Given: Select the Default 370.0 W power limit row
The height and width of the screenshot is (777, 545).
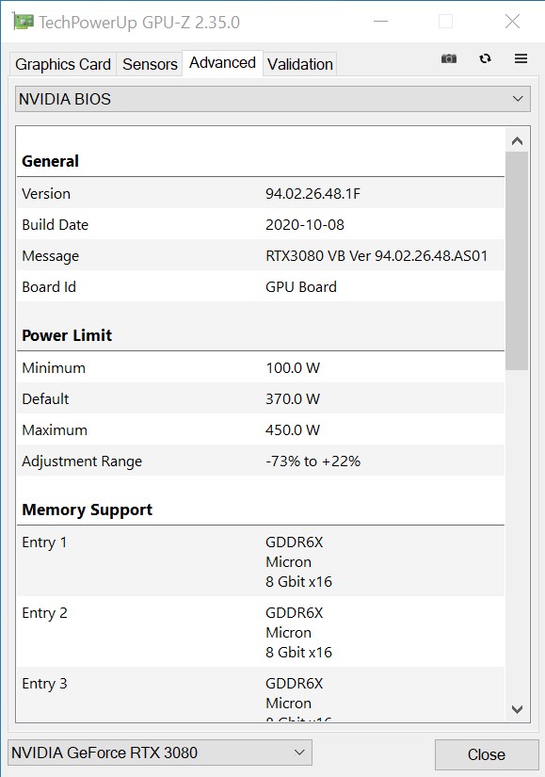Looking at the screenshot, I should coord(261,399).
